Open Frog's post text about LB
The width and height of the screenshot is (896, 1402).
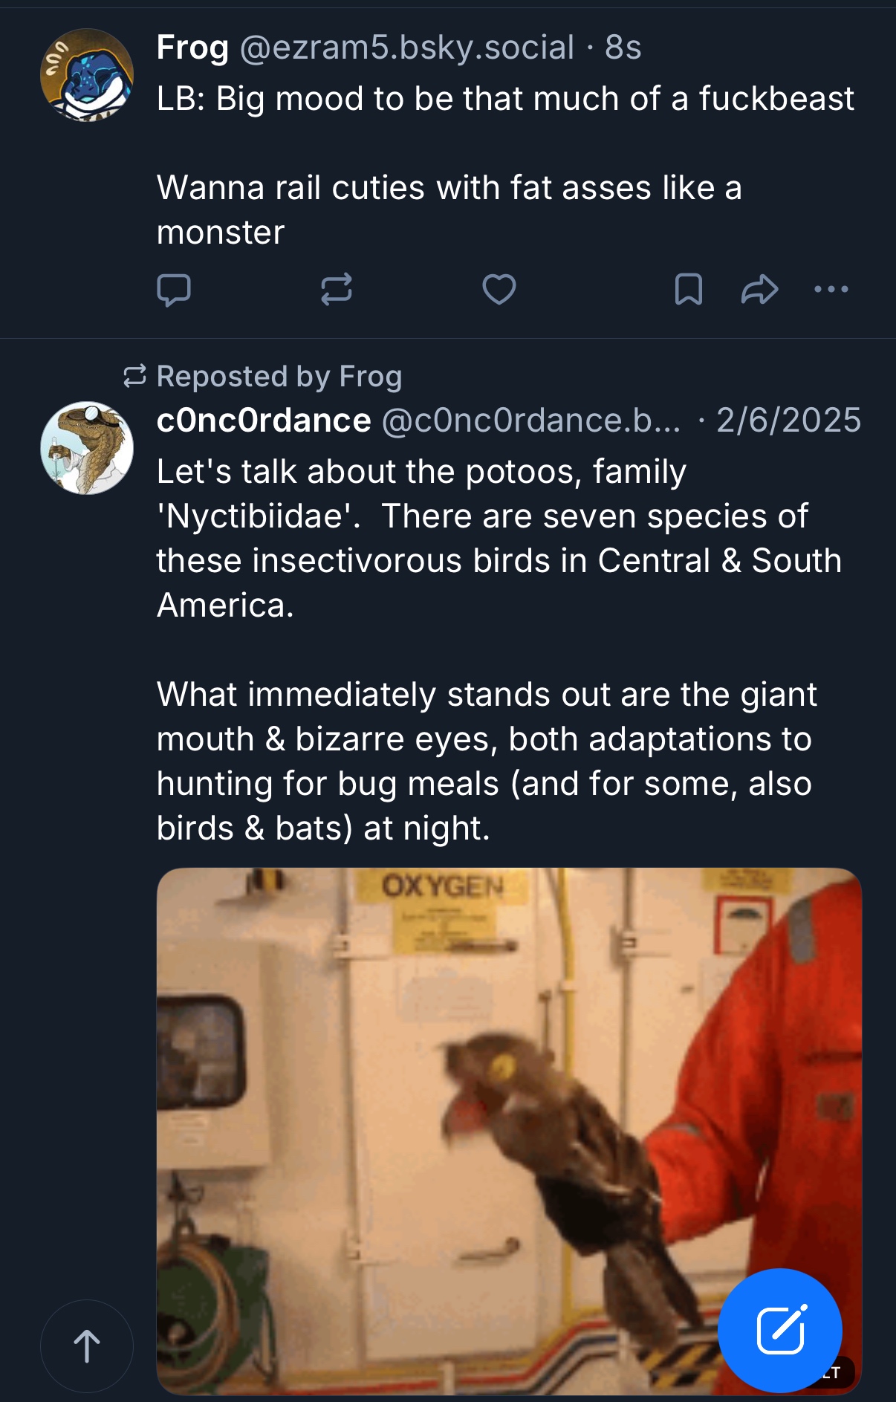(505, 165)
